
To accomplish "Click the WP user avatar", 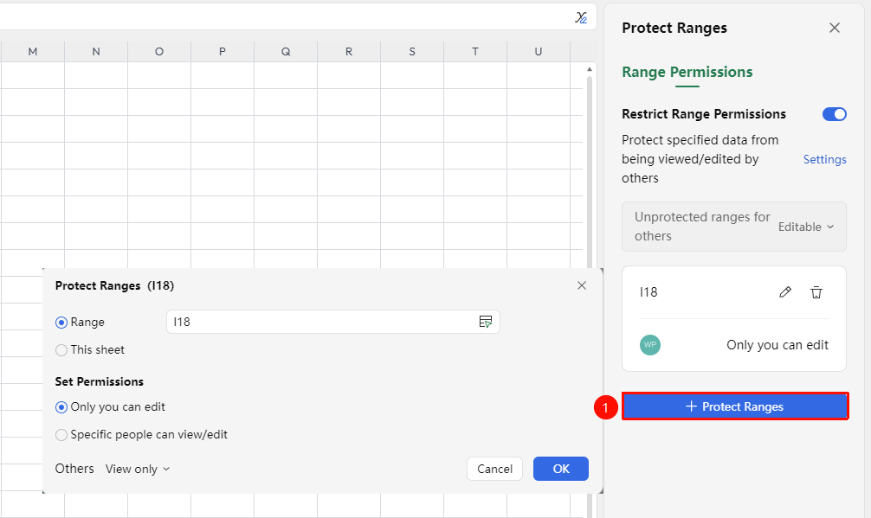I will 650,345.
